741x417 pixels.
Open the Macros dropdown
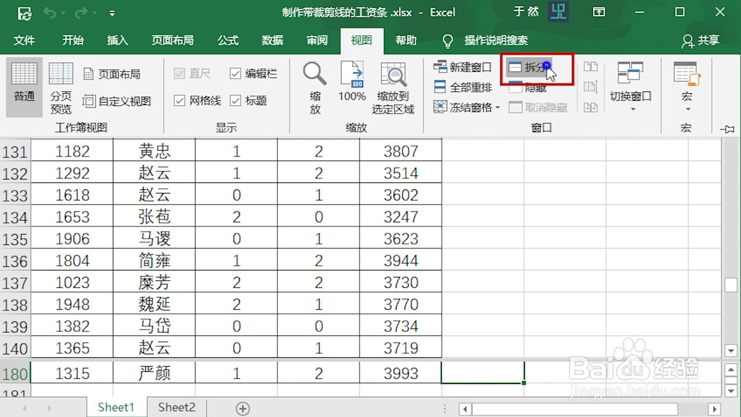687,87
